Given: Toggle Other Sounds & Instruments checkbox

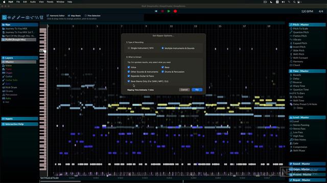Looking at the screenshot, I should point(129,72).
